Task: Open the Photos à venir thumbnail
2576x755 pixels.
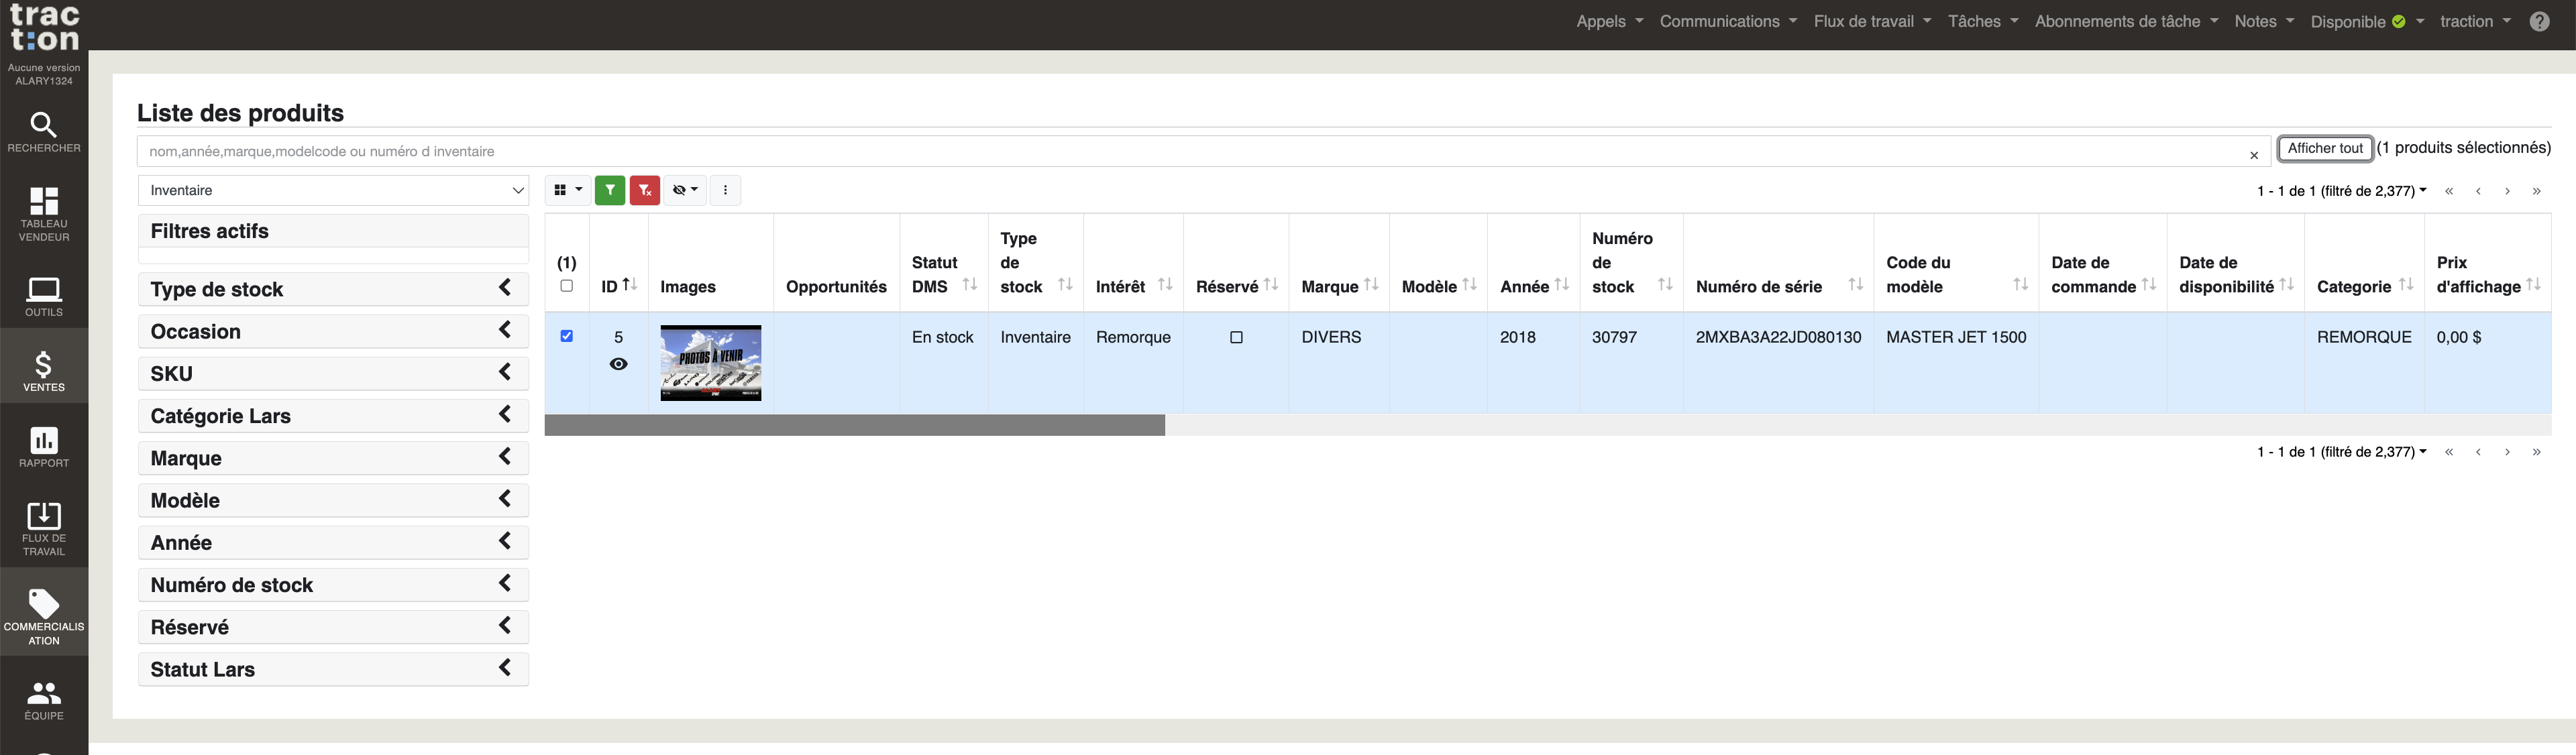Action: pos(711,363)
